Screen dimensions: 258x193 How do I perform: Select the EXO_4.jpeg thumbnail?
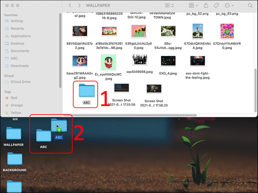click(168, 61)
